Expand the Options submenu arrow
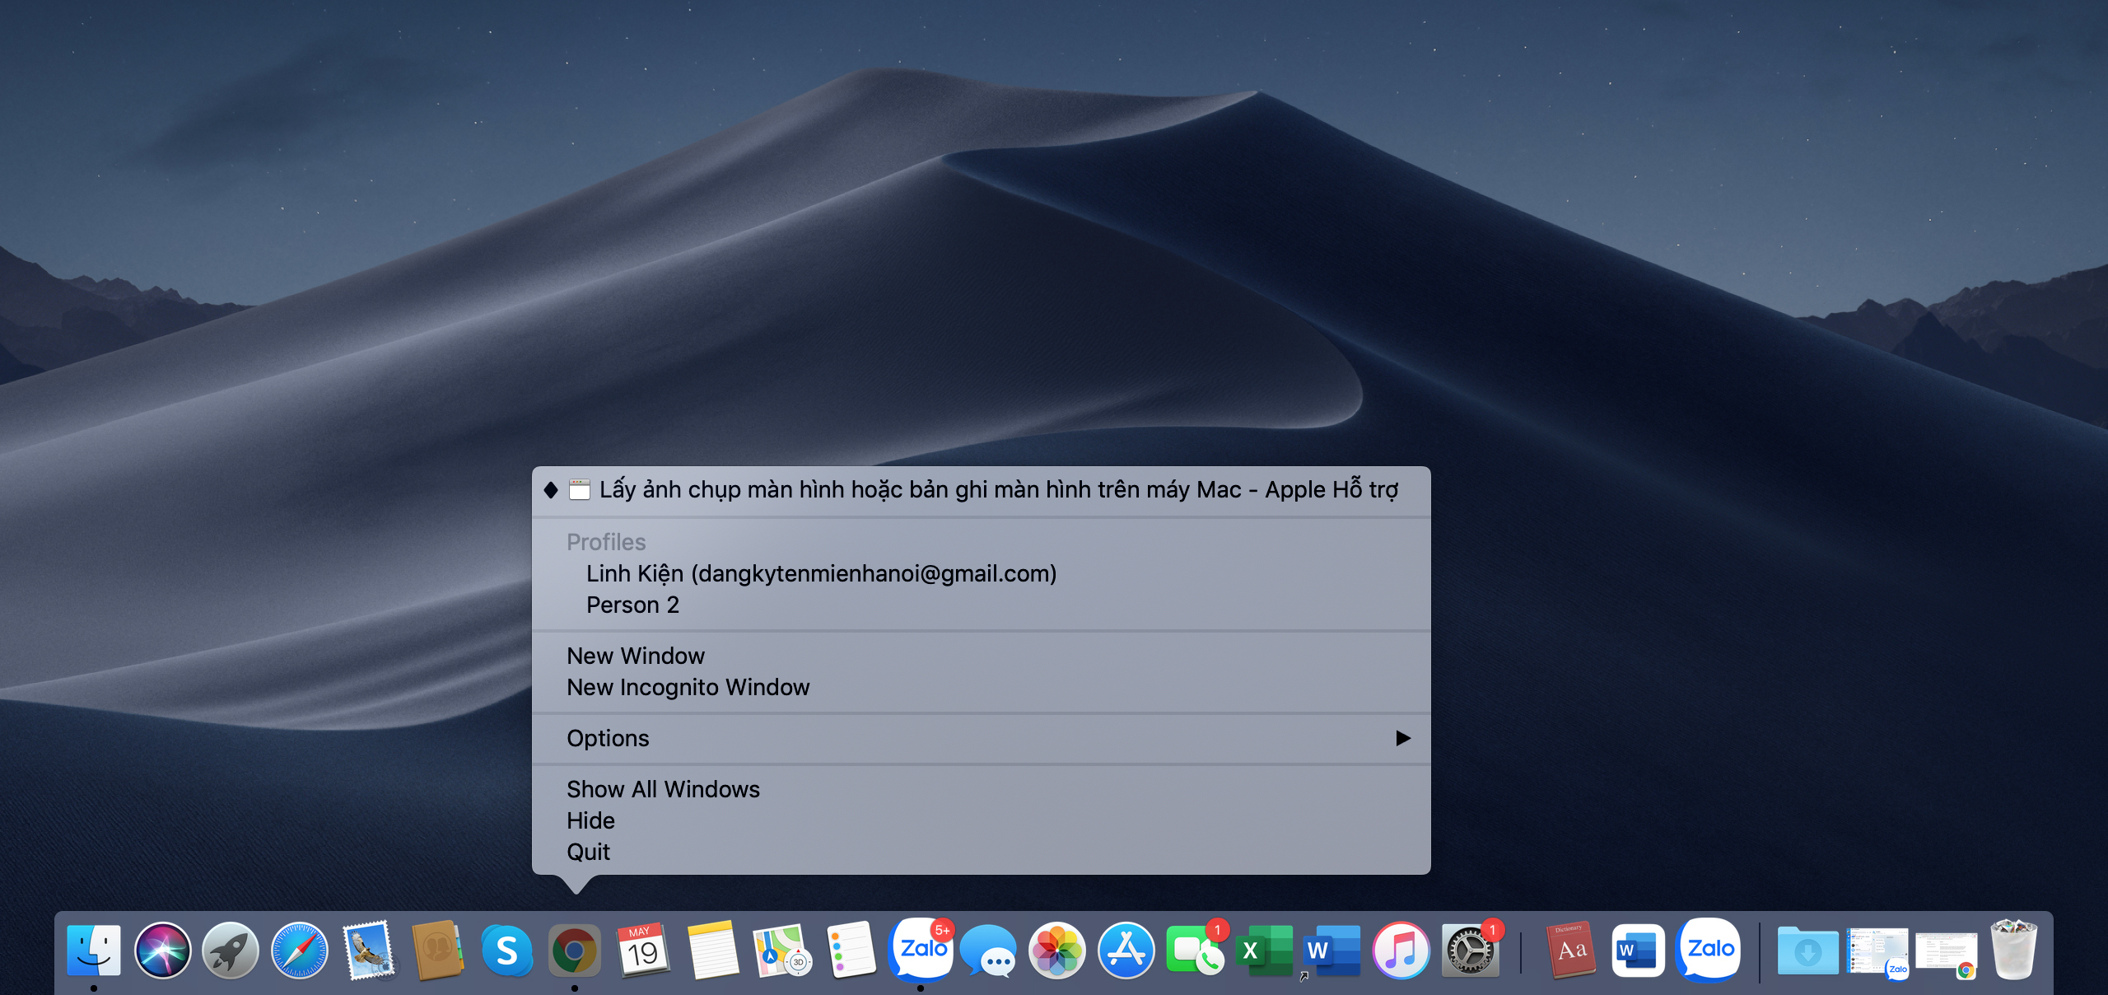The height and width of the screenshot is (995, 2108). tap(1403, 738)
